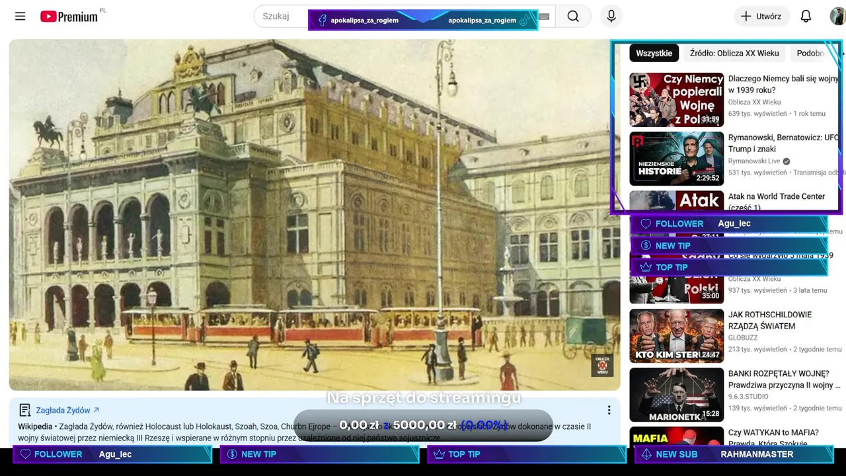The width and height of the screenshot is (846, 476).
Task: Click the TOP TIP crown icon in bottom bar
Action: click(439, 454)
